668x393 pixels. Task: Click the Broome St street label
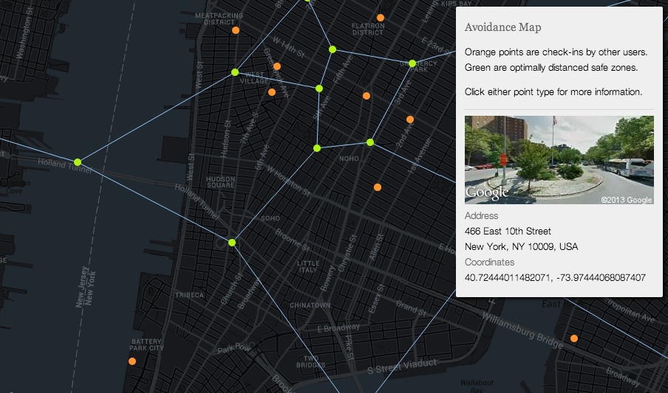[x=292, y=240]
